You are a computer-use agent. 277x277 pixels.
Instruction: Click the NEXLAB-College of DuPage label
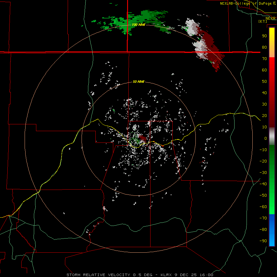(x=247, y=3)
